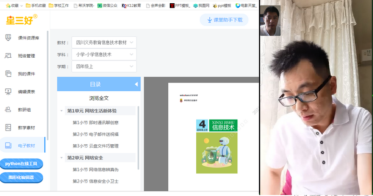The height and width of the screenshot is (196, 373).
Task: Collapse 第2单元 网络安全 tree node
Action: coord(62,158)
